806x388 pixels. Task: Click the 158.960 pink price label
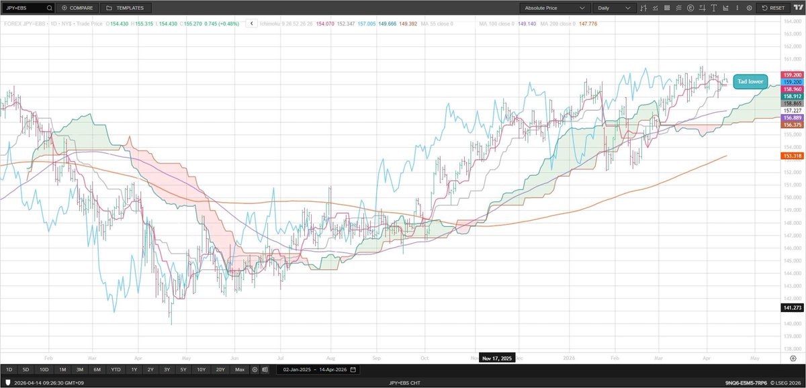click(792, 89)
